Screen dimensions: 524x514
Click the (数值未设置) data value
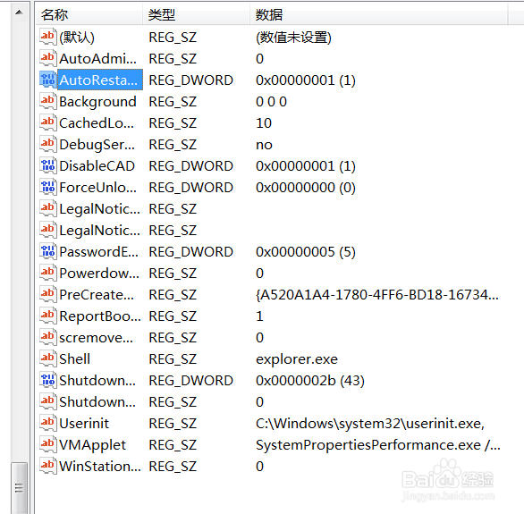pos(294,38)
